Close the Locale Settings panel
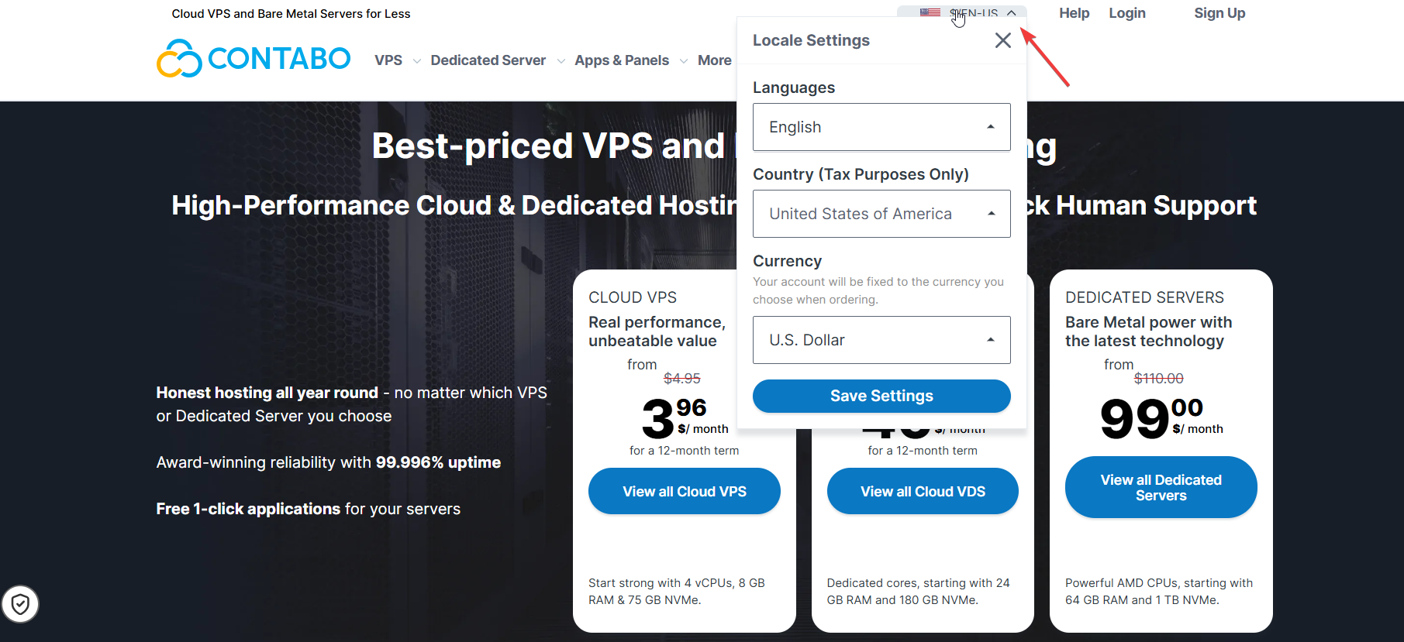Viewport: 1404px width, 642px height. tap(1002, 40)
